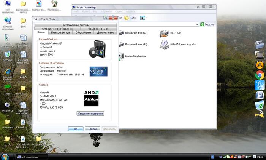This screenshot has height=160, width=266.
Task: Open the DATA (D:) drive icon
Action: [165, 33]
